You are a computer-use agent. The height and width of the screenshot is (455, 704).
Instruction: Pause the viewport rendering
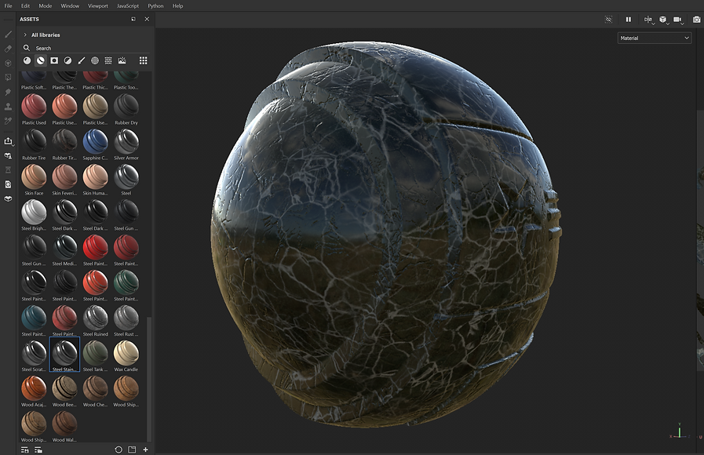tap(629, 20)
